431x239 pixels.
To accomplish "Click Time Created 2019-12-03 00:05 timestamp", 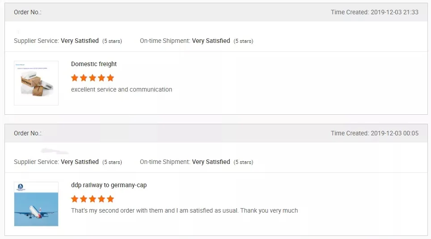I will pos(375,133).
